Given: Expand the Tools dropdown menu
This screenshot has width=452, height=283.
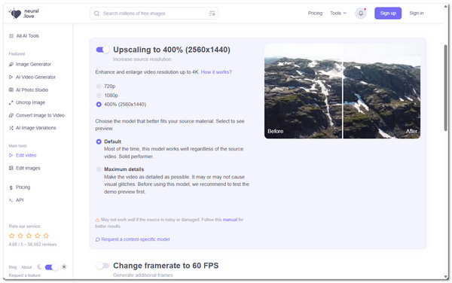Looking at the screenshot, I should pyautogui.click(x=338, y=14).
